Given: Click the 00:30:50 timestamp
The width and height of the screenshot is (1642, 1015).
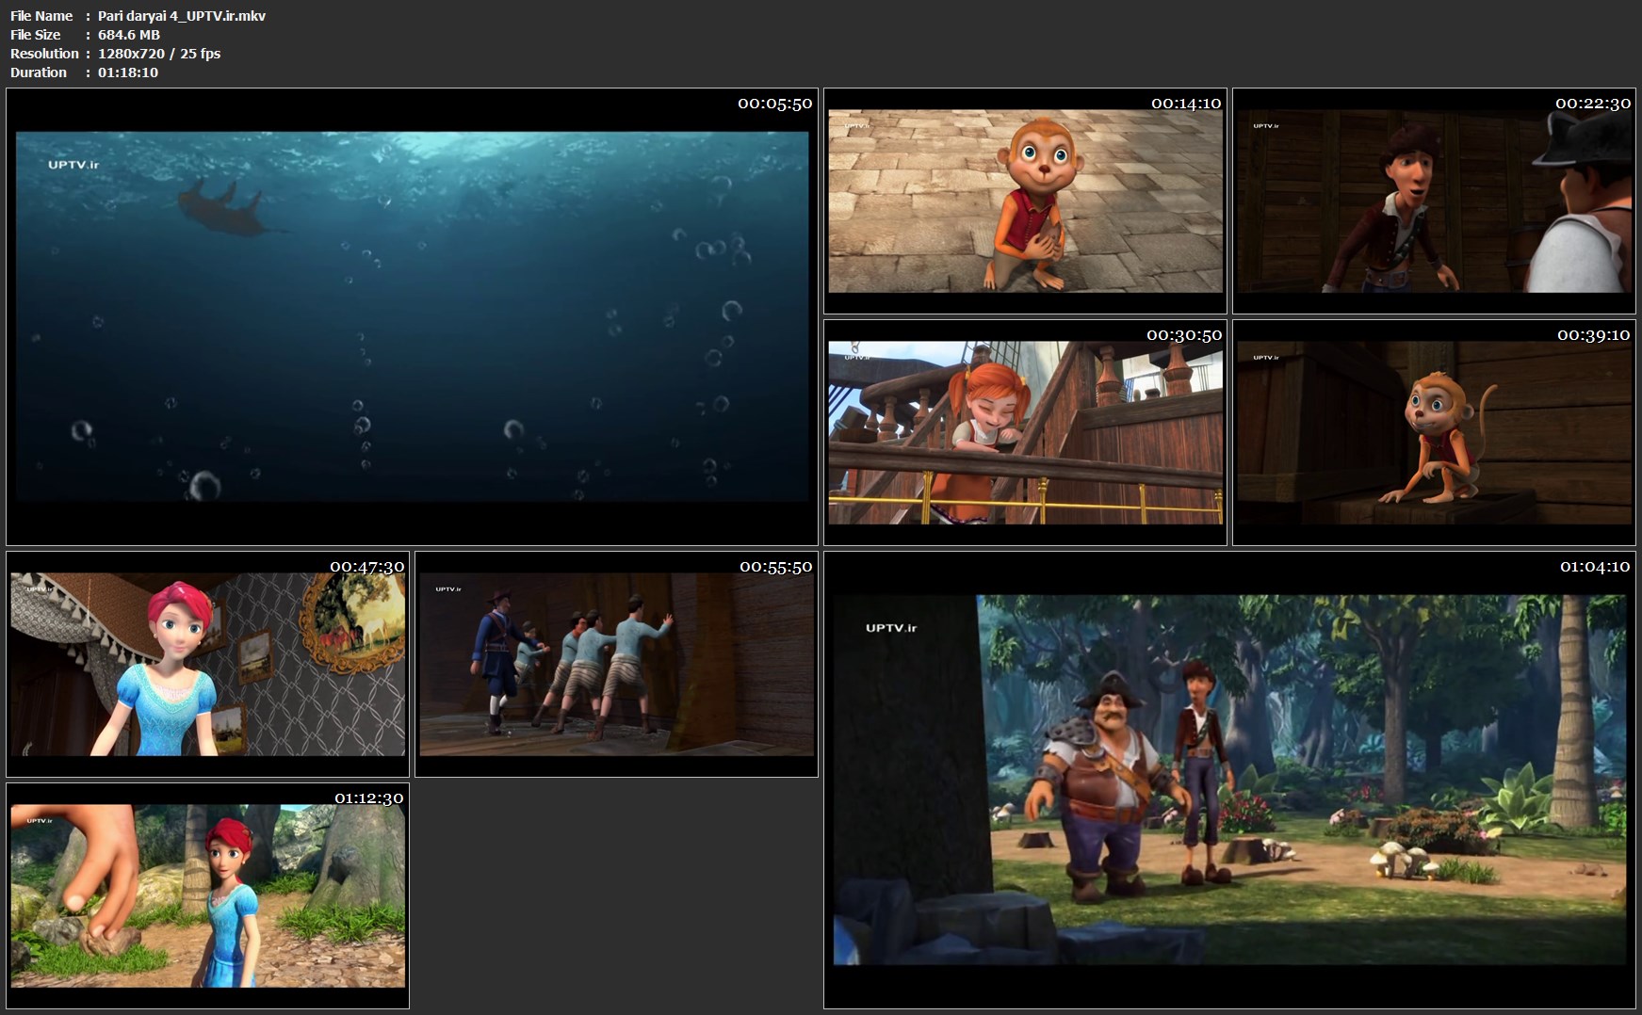Looking at the screenshot, I should 1184,335.
